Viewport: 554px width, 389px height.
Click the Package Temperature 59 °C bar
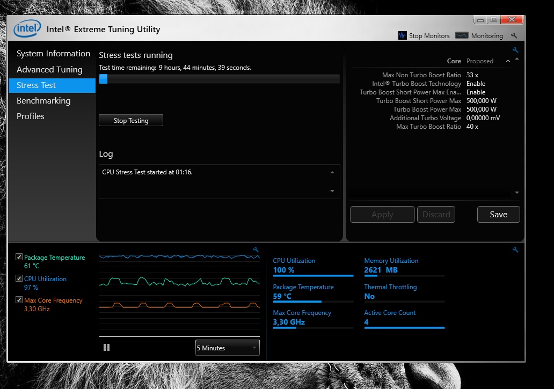coord(313,302)
